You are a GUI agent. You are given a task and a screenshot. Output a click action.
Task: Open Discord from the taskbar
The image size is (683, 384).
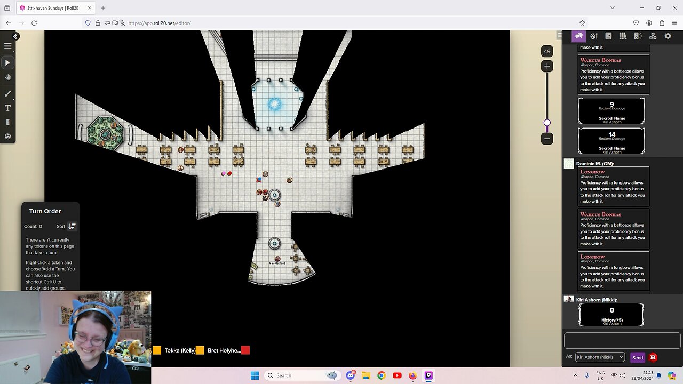351,375
